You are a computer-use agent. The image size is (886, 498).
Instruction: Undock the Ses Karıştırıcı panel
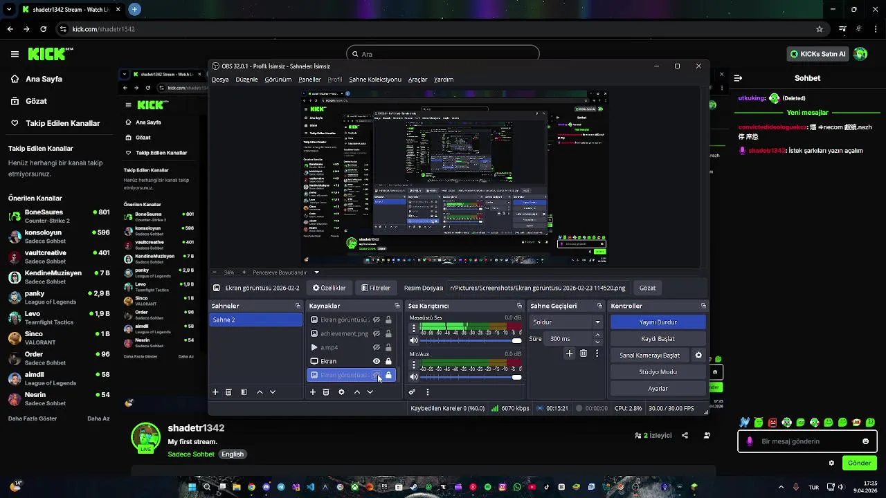pyautogui.click(x=519, y=306)
